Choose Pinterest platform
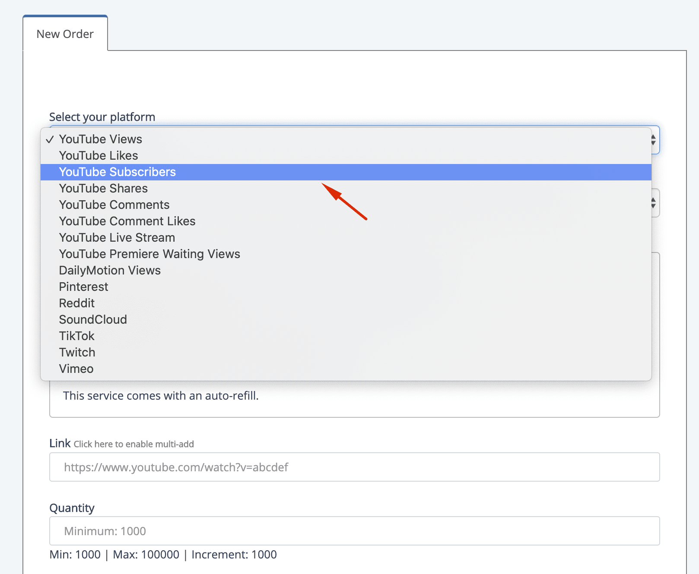This screenshot has width=699, height=574. (346, 287)
